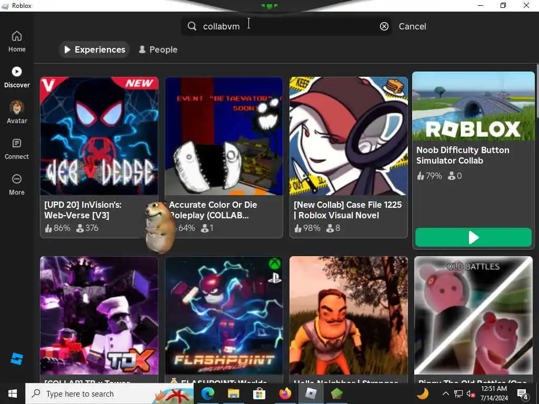
Task: Click the search magnifier icon
Action: pyautogui.click(x=192, y=26)
